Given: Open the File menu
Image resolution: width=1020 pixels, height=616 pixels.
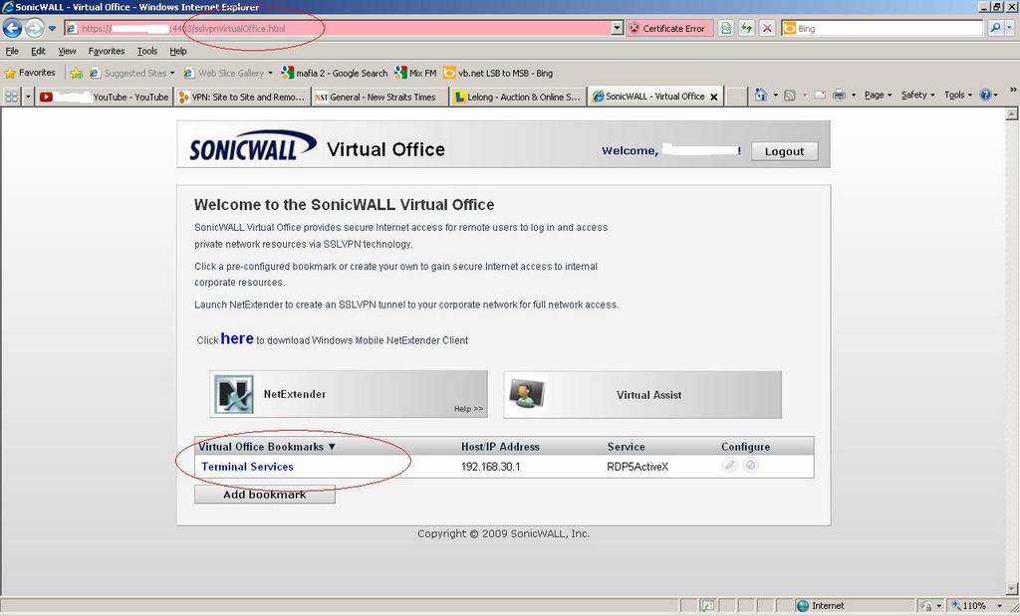Looking at the screenshot, I should point(12,51).
